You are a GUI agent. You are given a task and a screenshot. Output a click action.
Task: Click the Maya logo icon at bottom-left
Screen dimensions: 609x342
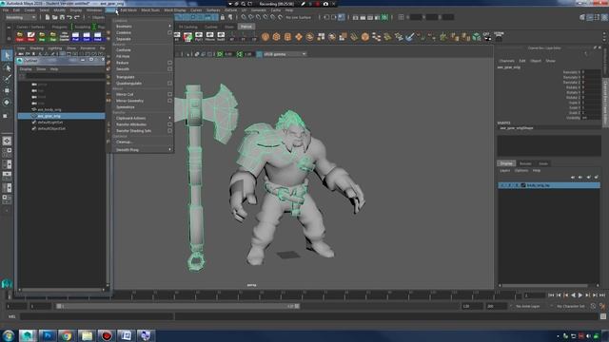coord(7,284)
